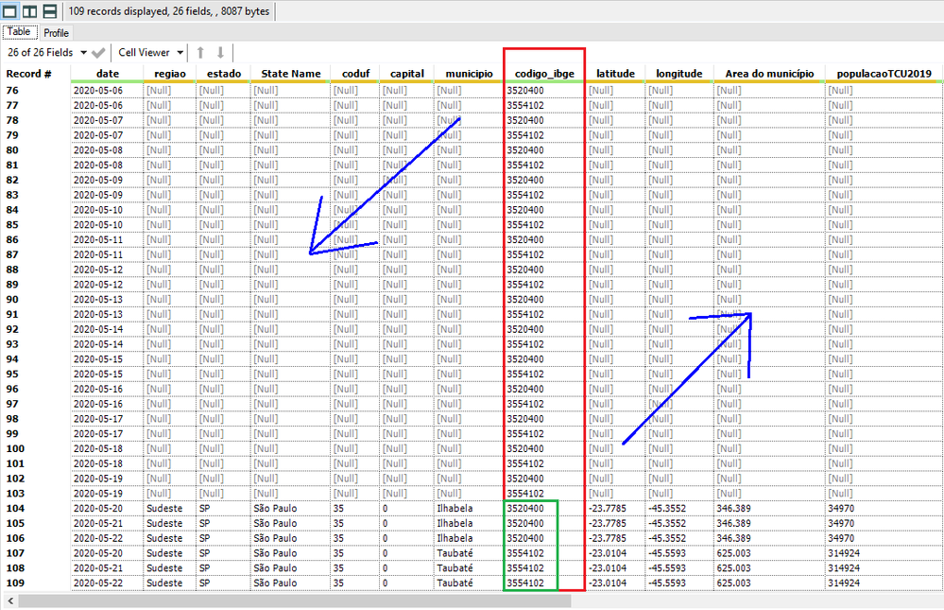Select the regiao column header
944x610 pixels.
tap(170, 74)
